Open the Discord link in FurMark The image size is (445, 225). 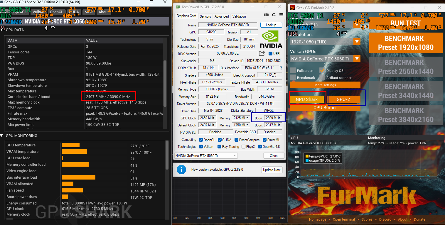385,219
